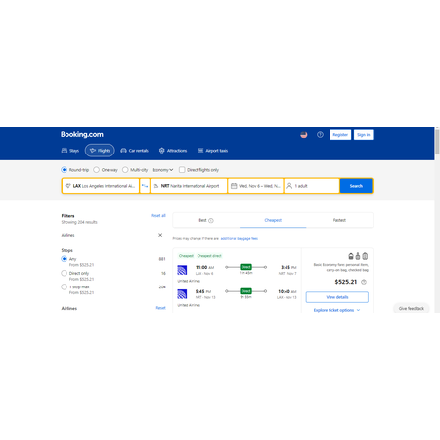Image resolution: width=440 pixels, height=440 pixels.
Task: Click the blue Search button
Action: [x=356, y=186]
